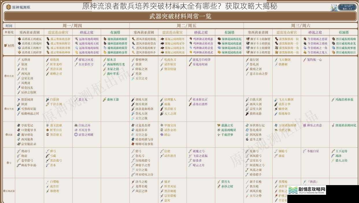Click the weapon name 苍古自由之誓

point(259,74)
